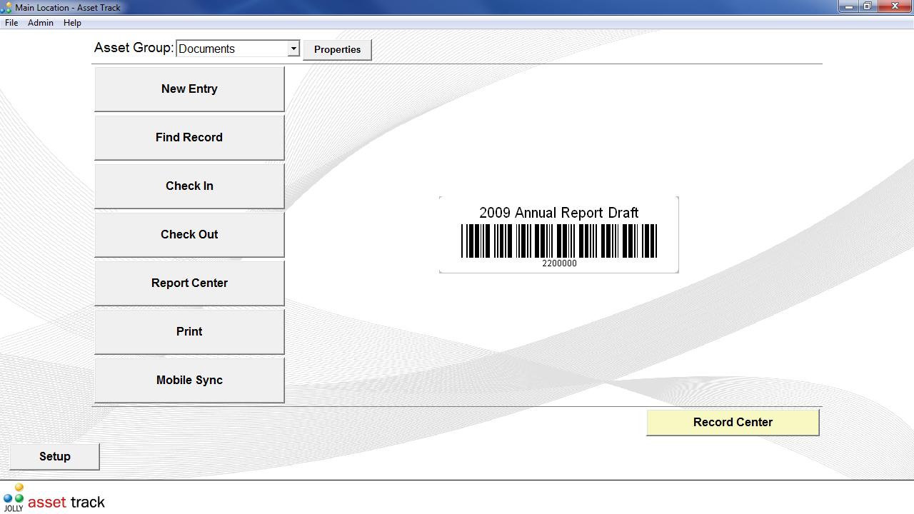Screen dimensions: 914x514
Task: Start Mobile Sync
Action: coord(189,381)
